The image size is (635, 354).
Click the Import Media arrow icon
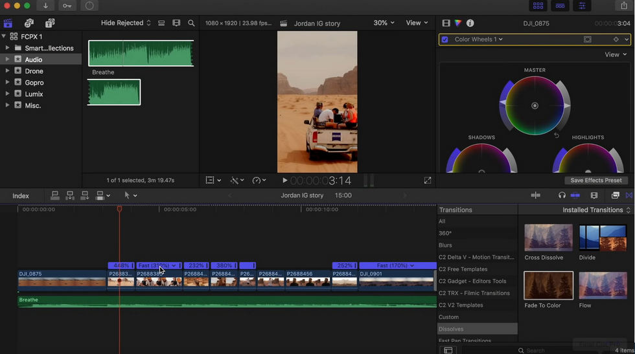[45, 6]
